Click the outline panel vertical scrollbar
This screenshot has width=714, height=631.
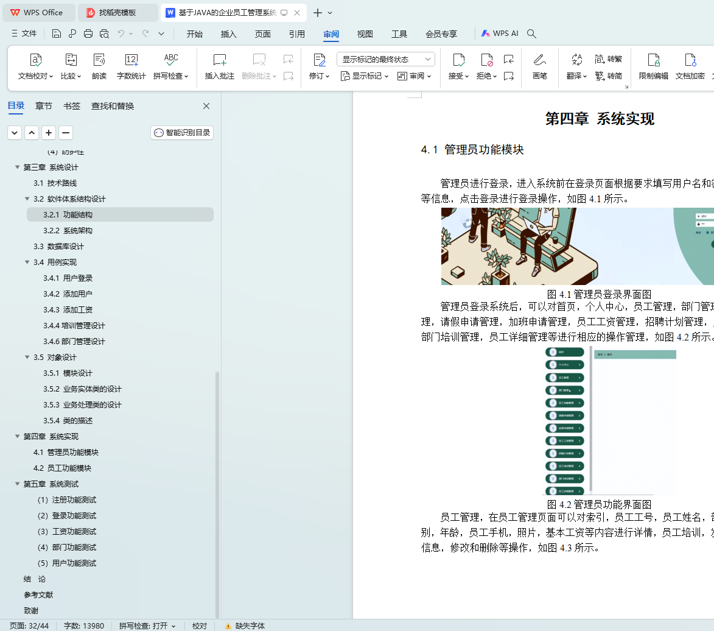point(217,487)
